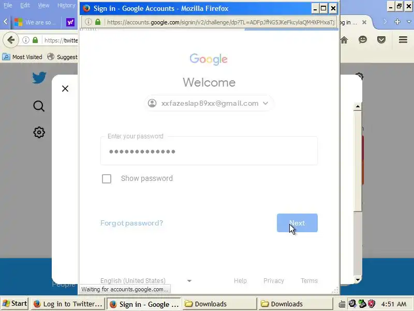Click the Pocket icon in Firefox toolbar
414x311 pixels.
381,40
